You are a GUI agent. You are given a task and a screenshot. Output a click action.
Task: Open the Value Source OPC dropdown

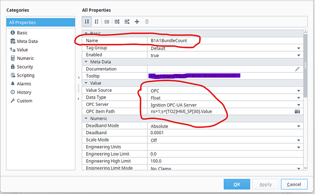click(299, 91)
